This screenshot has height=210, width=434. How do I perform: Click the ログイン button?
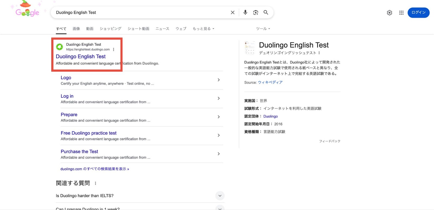(419, 12)
